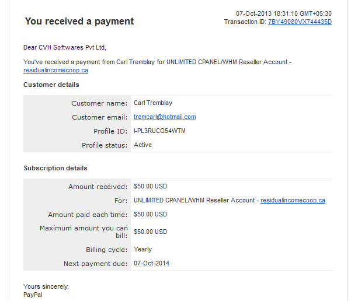Screen dimensions: 358x301
Task: Click the 'Next payment due:' label
Action: 95,264
